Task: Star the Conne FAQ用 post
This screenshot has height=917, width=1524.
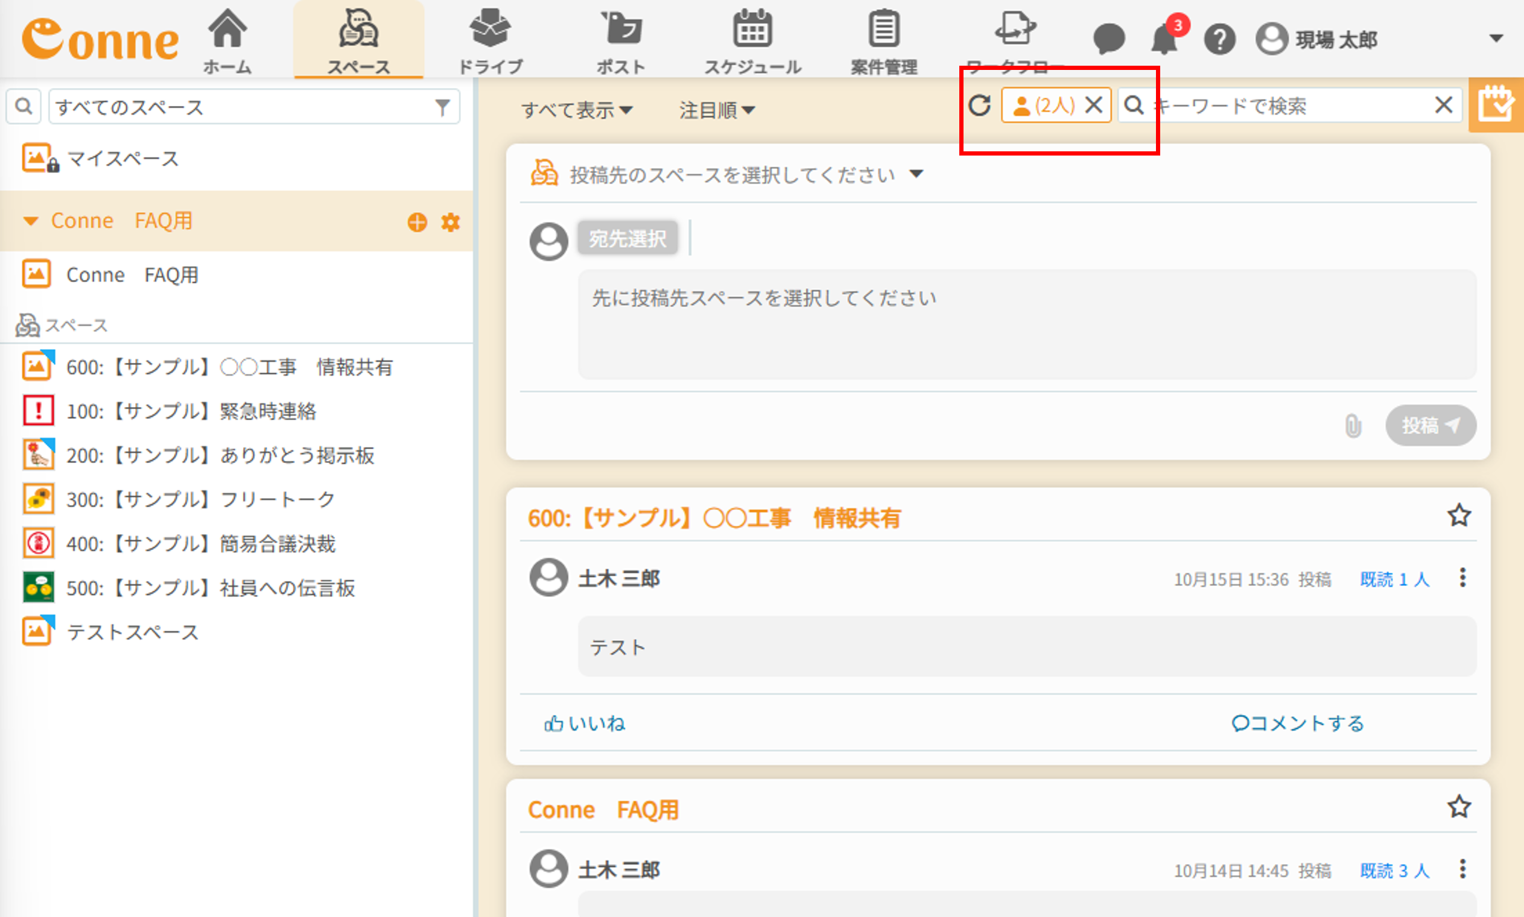Action: pos(1459,807)
